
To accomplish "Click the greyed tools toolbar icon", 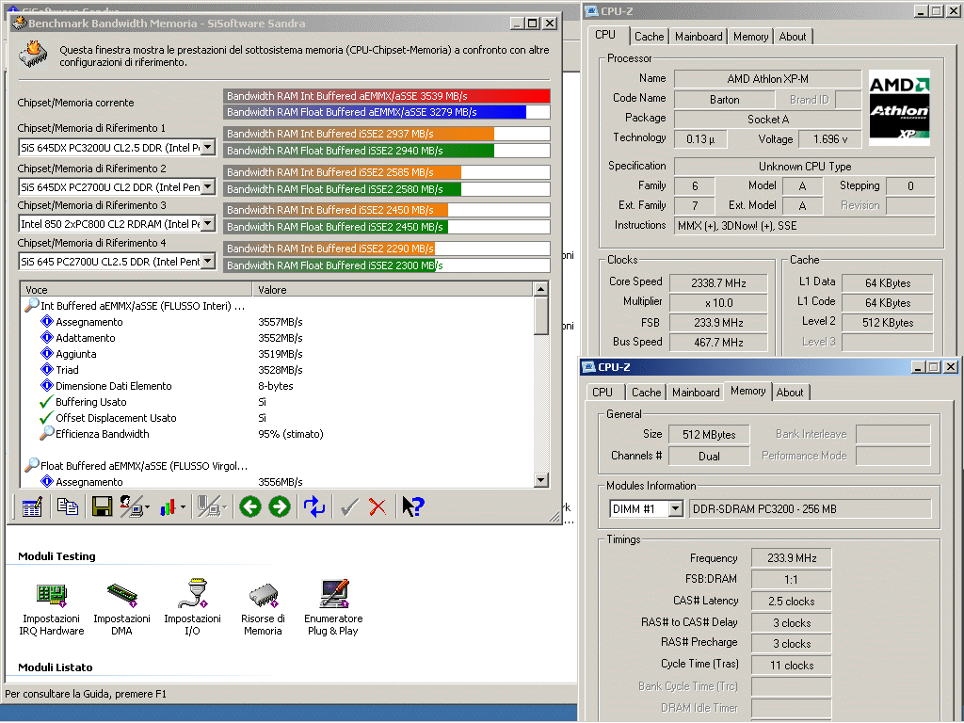I will point(208,507).
